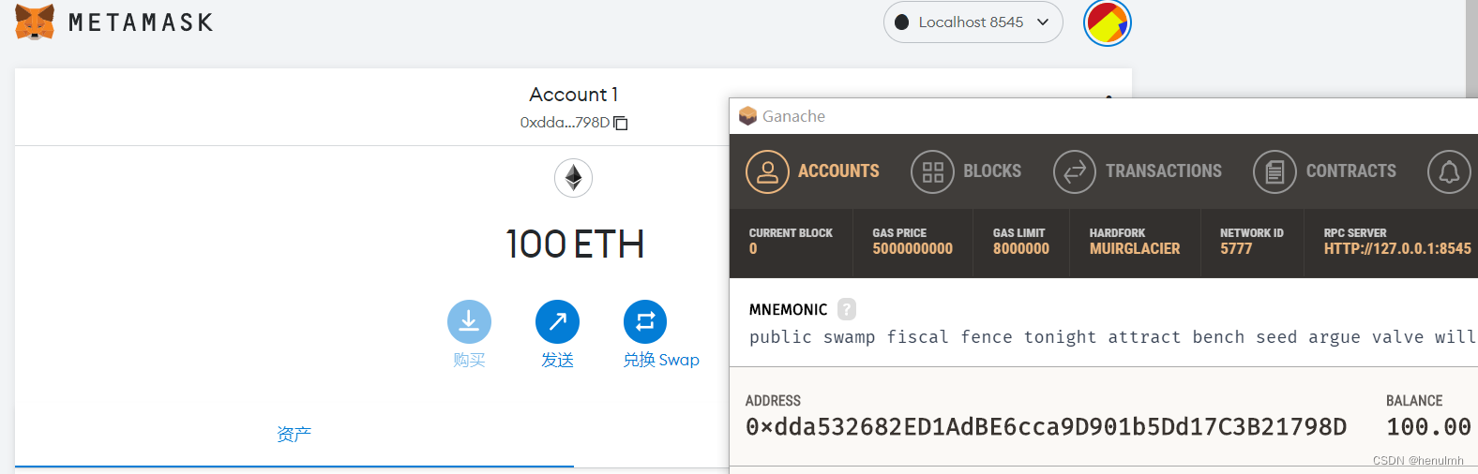Viewport: 1478px width, 474px height.
Task: Click the Send (发送) arrow button
Action: pyautogui.click(x=557, y=321)
